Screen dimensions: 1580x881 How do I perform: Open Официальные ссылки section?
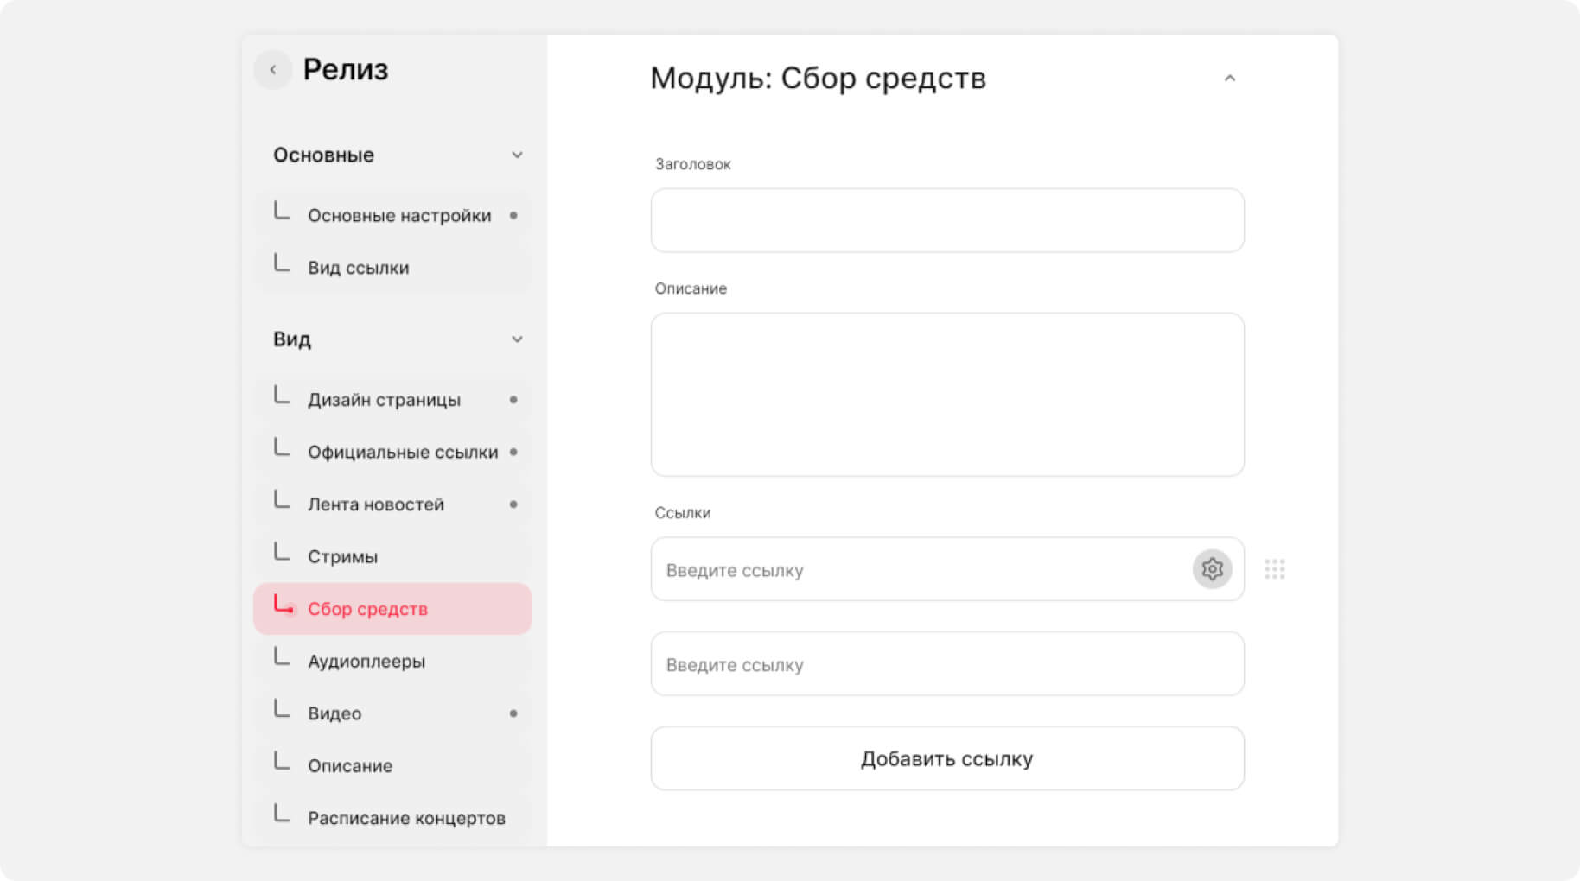pyautogui.click(x=402, y=453)
